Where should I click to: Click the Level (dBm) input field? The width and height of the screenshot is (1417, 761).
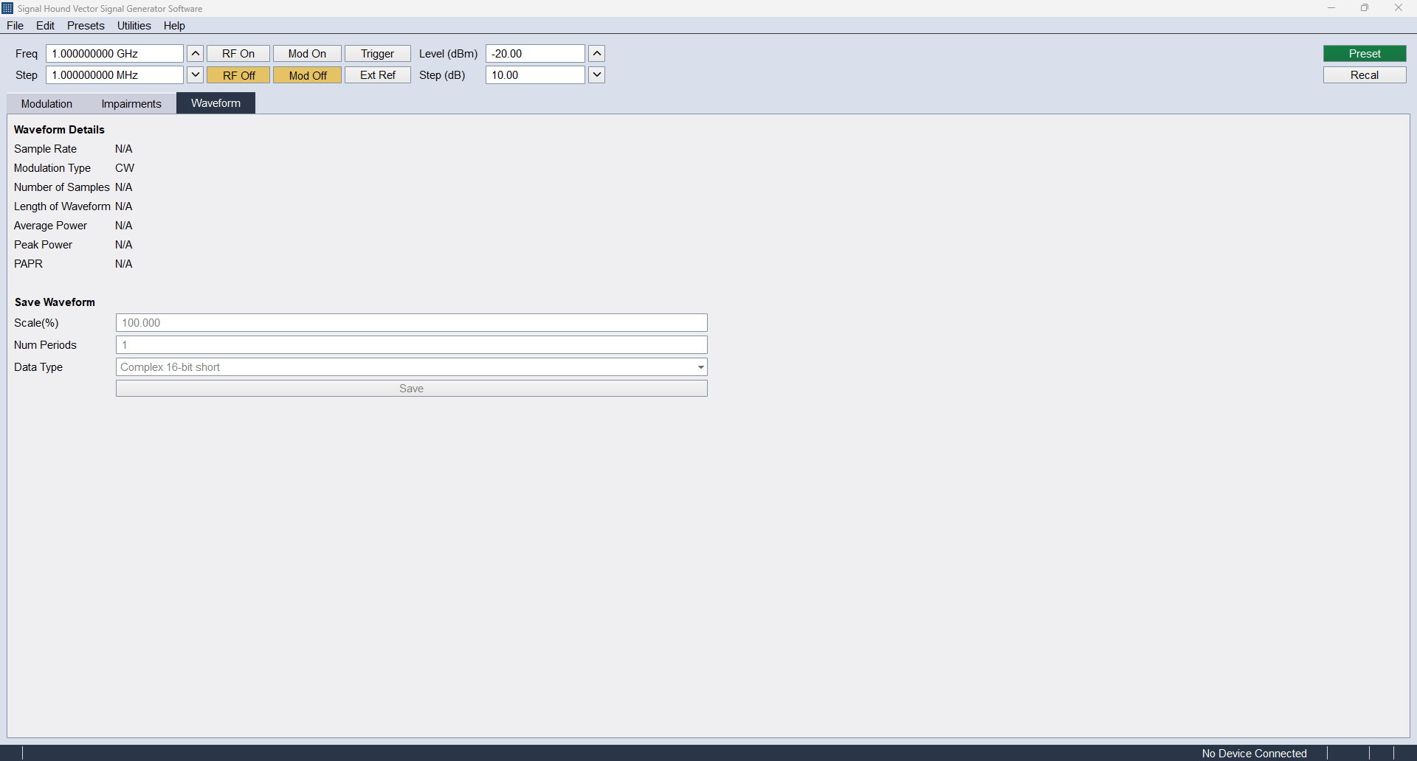click(x=535, y=54)
